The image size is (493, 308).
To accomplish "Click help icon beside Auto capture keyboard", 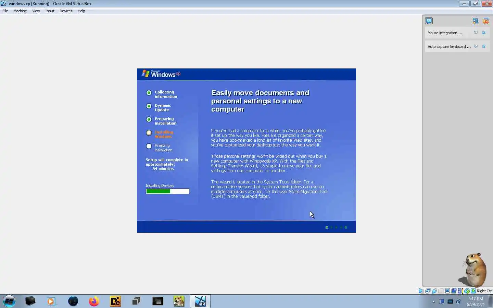I will click(476, 46).
